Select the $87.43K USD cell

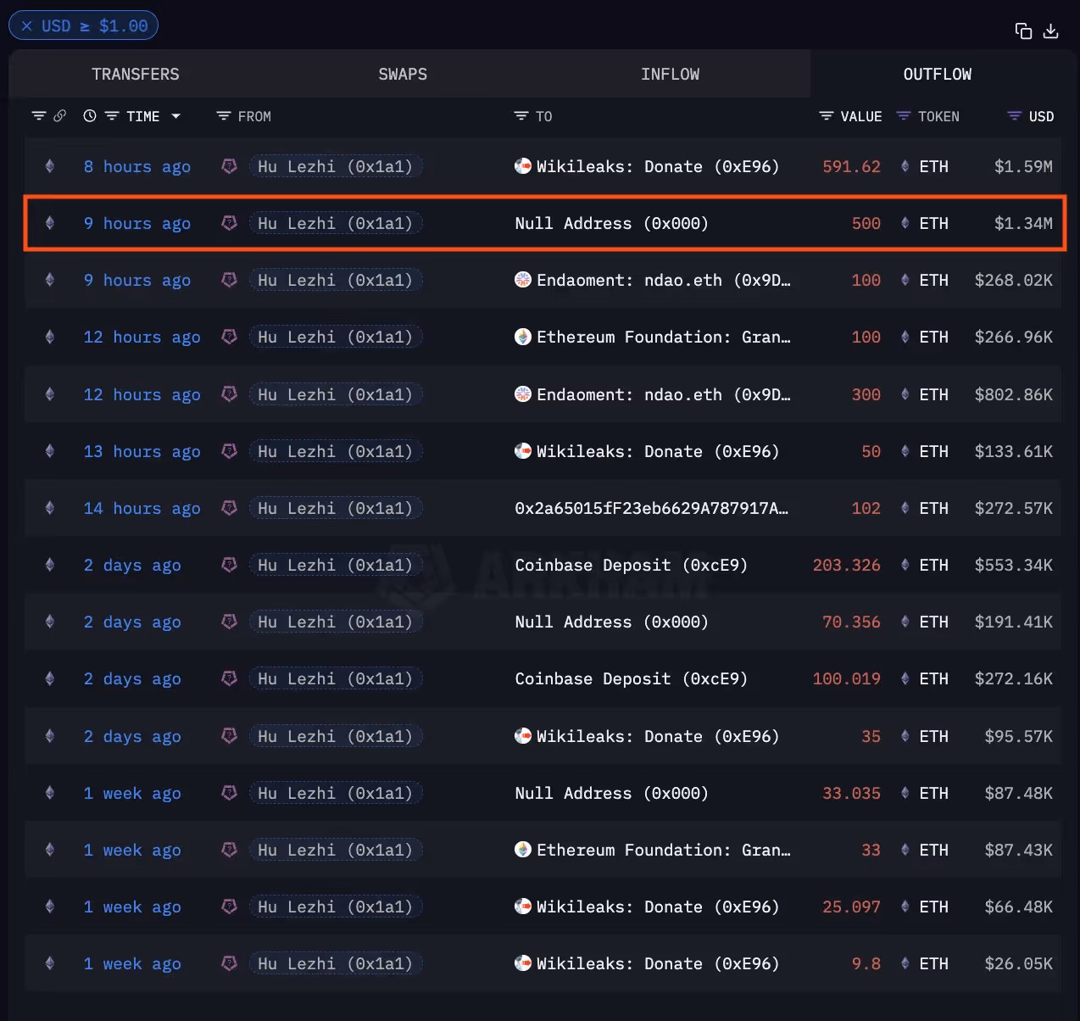click(1019, 851)
